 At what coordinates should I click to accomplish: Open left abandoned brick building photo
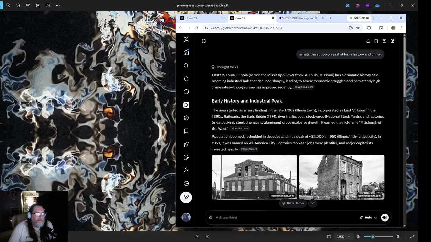click(x=255, y=177)
